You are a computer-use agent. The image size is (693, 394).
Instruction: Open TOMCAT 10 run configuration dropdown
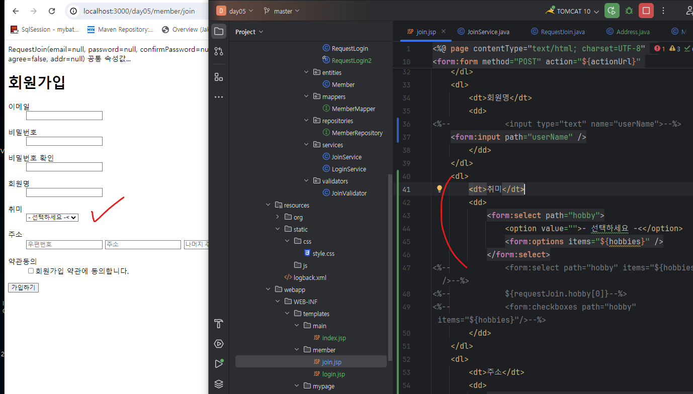tap(572, 11)
